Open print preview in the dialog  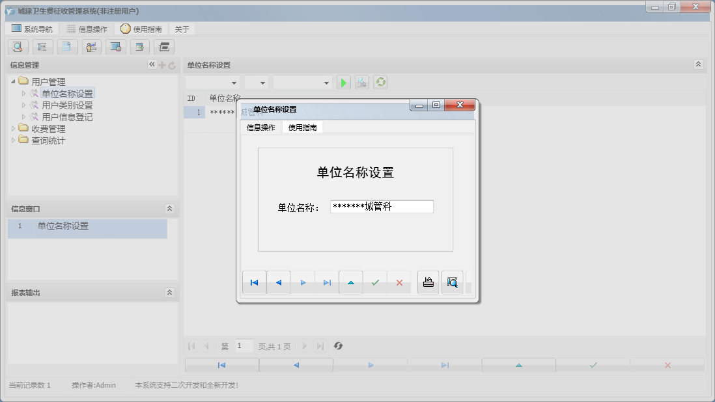click(x=452, y=282)
